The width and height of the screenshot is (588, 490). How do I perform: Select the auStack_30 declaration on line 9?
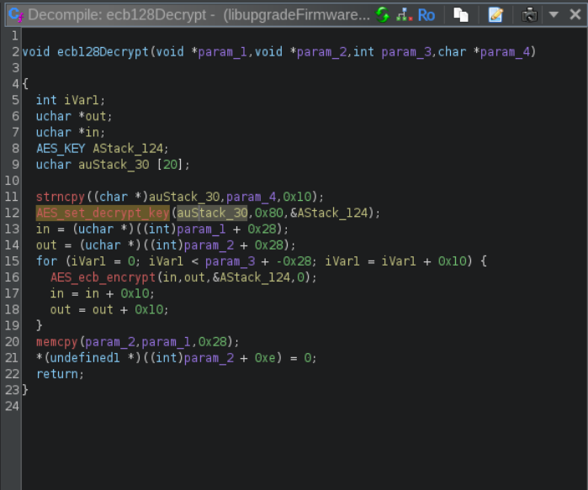[114, 165]
